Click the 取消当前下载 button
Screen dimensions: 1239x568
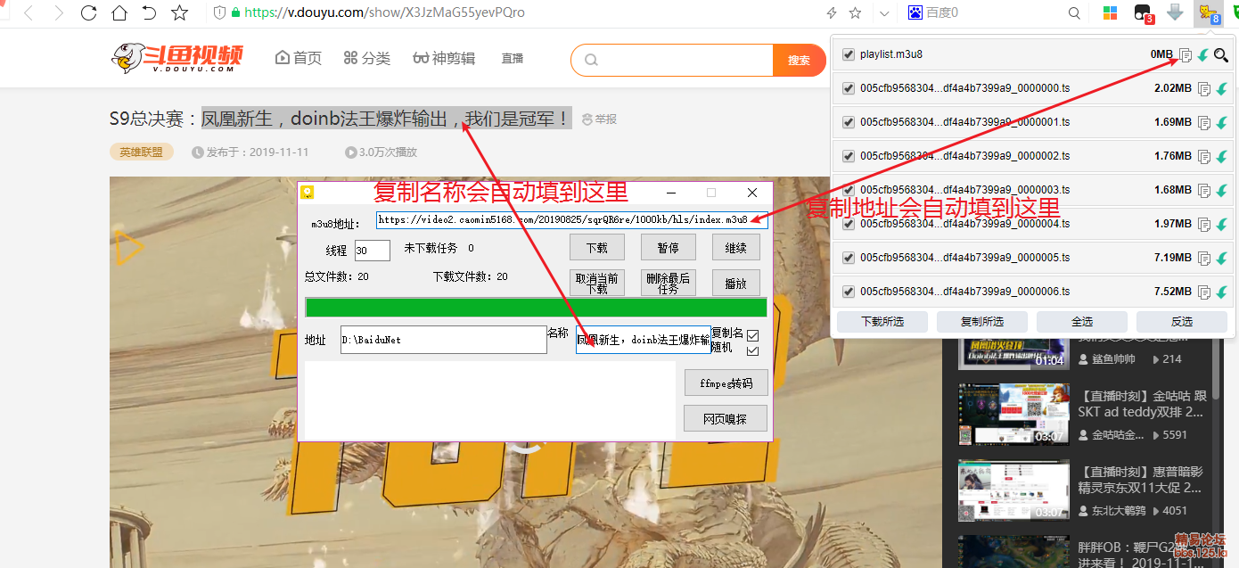point(597,283)
